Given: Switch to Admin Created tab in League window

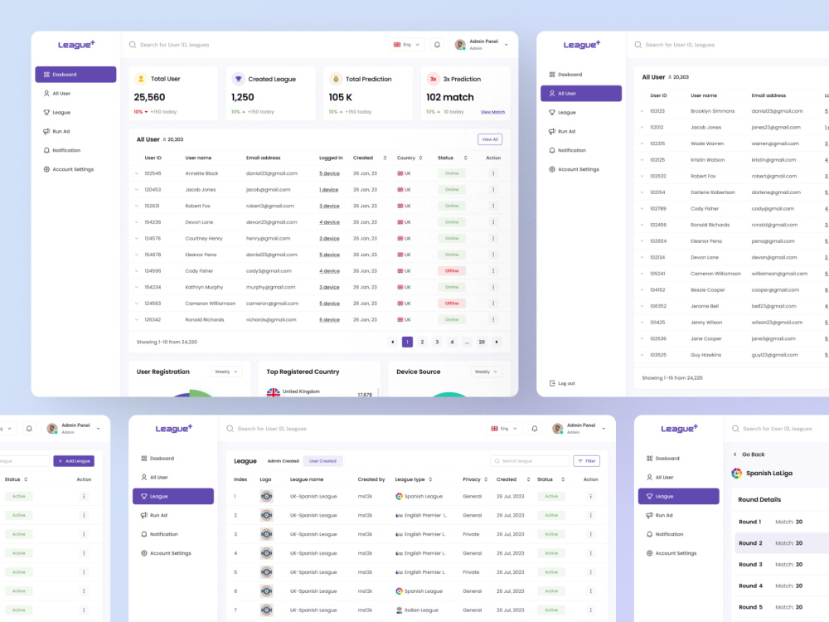Looking at the screenshot, I should pyautogui.click(x=283, y=461).
